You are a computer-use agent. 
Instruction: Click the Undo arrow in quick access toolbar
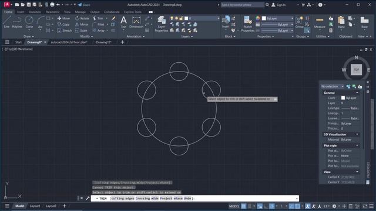click(58, 5)
